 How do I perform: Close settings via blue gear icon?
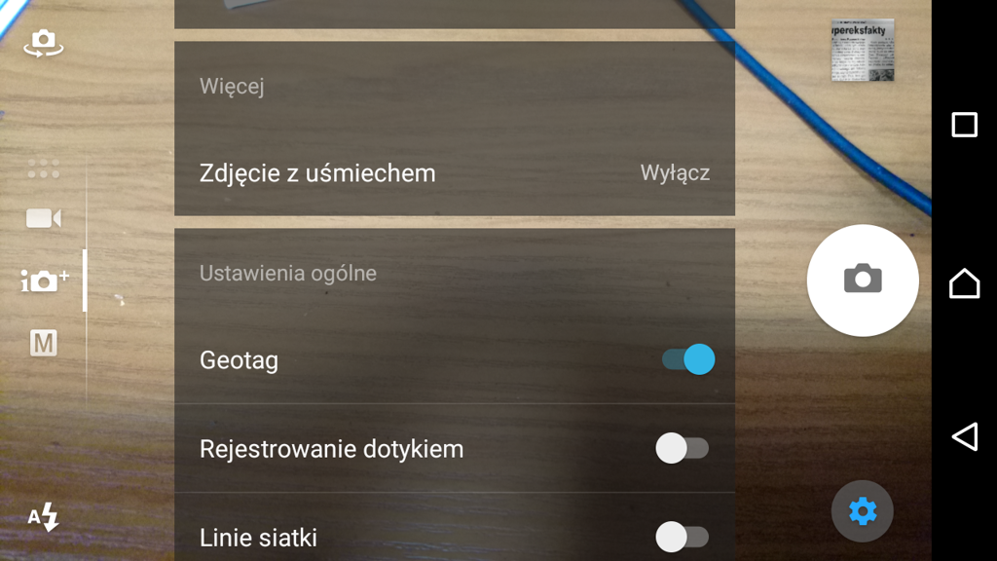(x=863, y=510)
